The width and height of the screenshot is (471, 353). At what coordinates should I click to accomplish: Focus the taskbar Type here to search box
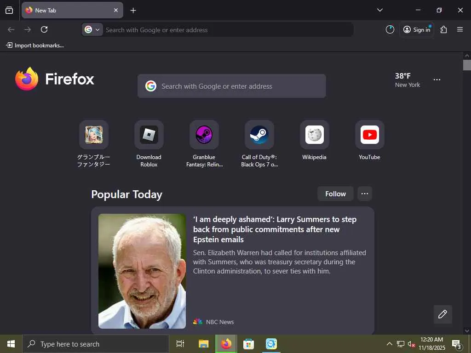coord(96,344)
